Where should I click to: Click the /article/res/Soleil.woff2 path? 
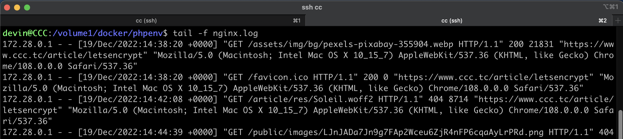click(x=310, y=99)
